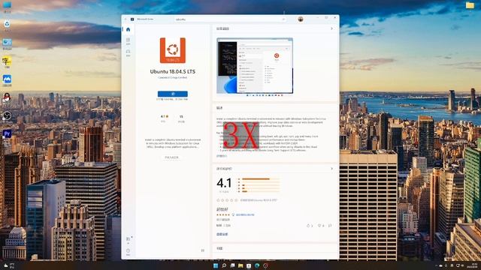Open the Windows Start button on taskbar
Image resolution: width=481 pixels, height=270 pixels.
tap(216, 265)
